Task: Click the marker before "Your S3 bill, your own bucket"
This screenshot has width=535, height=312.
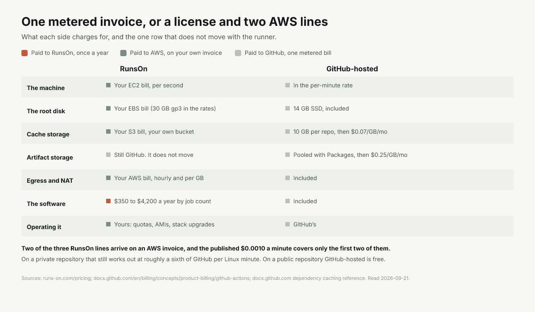Action: [108, 131]
